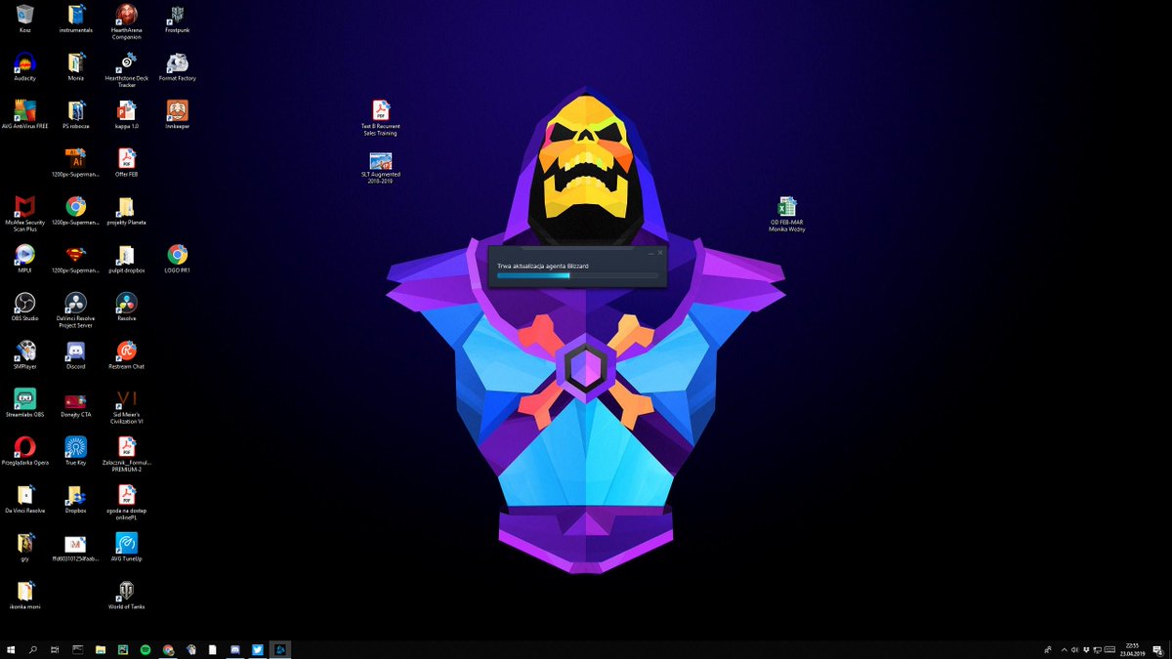Select the kappa 1.0 presentation file
The image size is (1172, 659).
[x=126, y=114]
